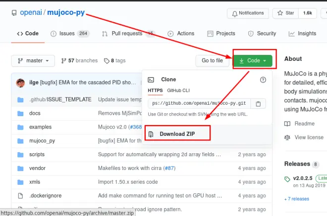Open the mujoco-py repository link
This screenshot has height=216, width=327.
pos(66,12)
